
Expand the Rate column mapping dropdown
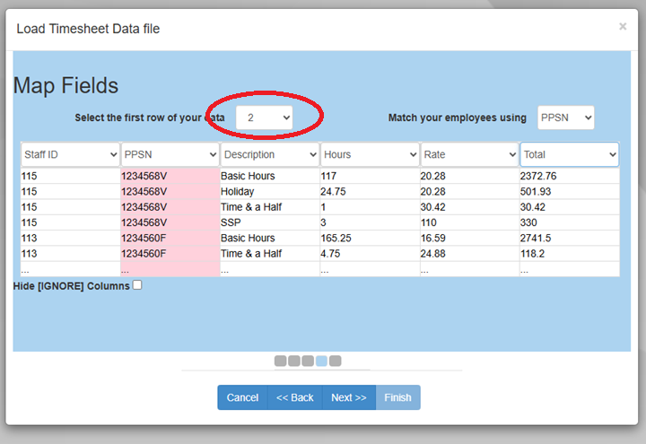(469, 154)
